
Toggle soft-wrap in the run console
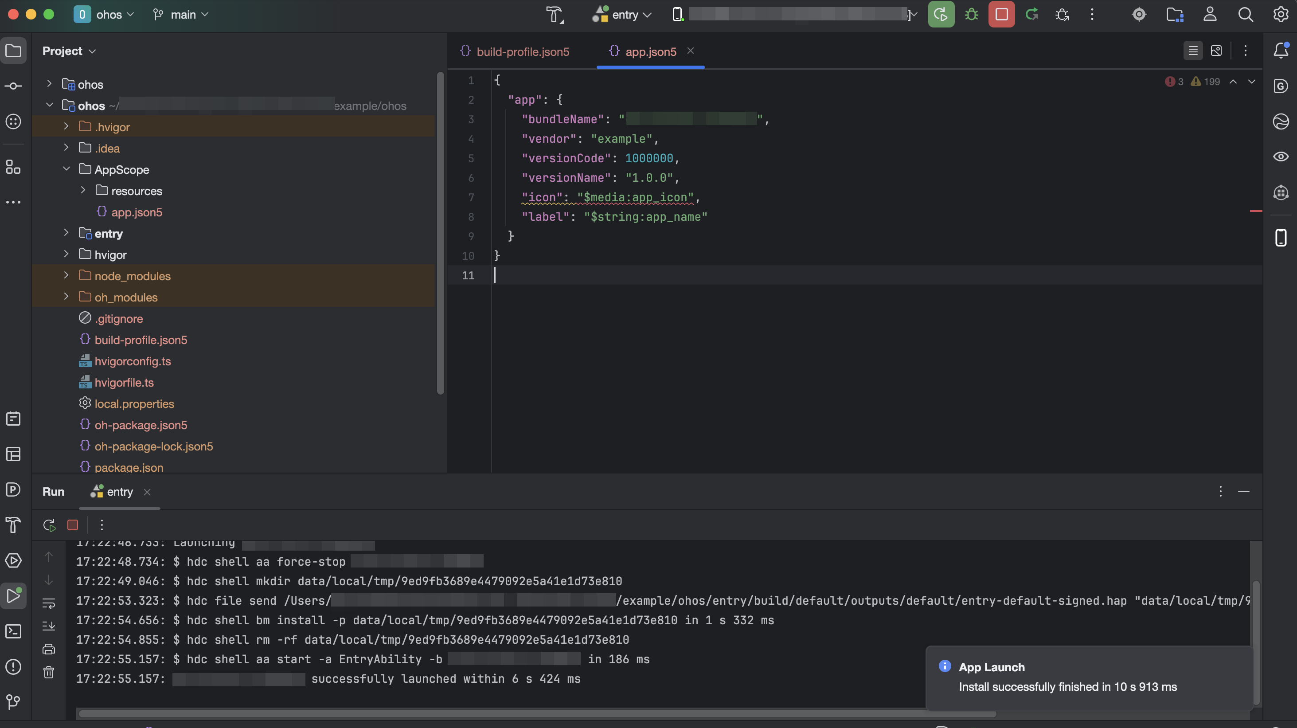coord(49,603)
